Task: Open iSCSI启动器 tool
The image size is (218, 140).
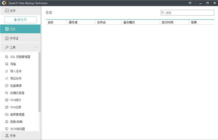Action: tap(17, 129)
